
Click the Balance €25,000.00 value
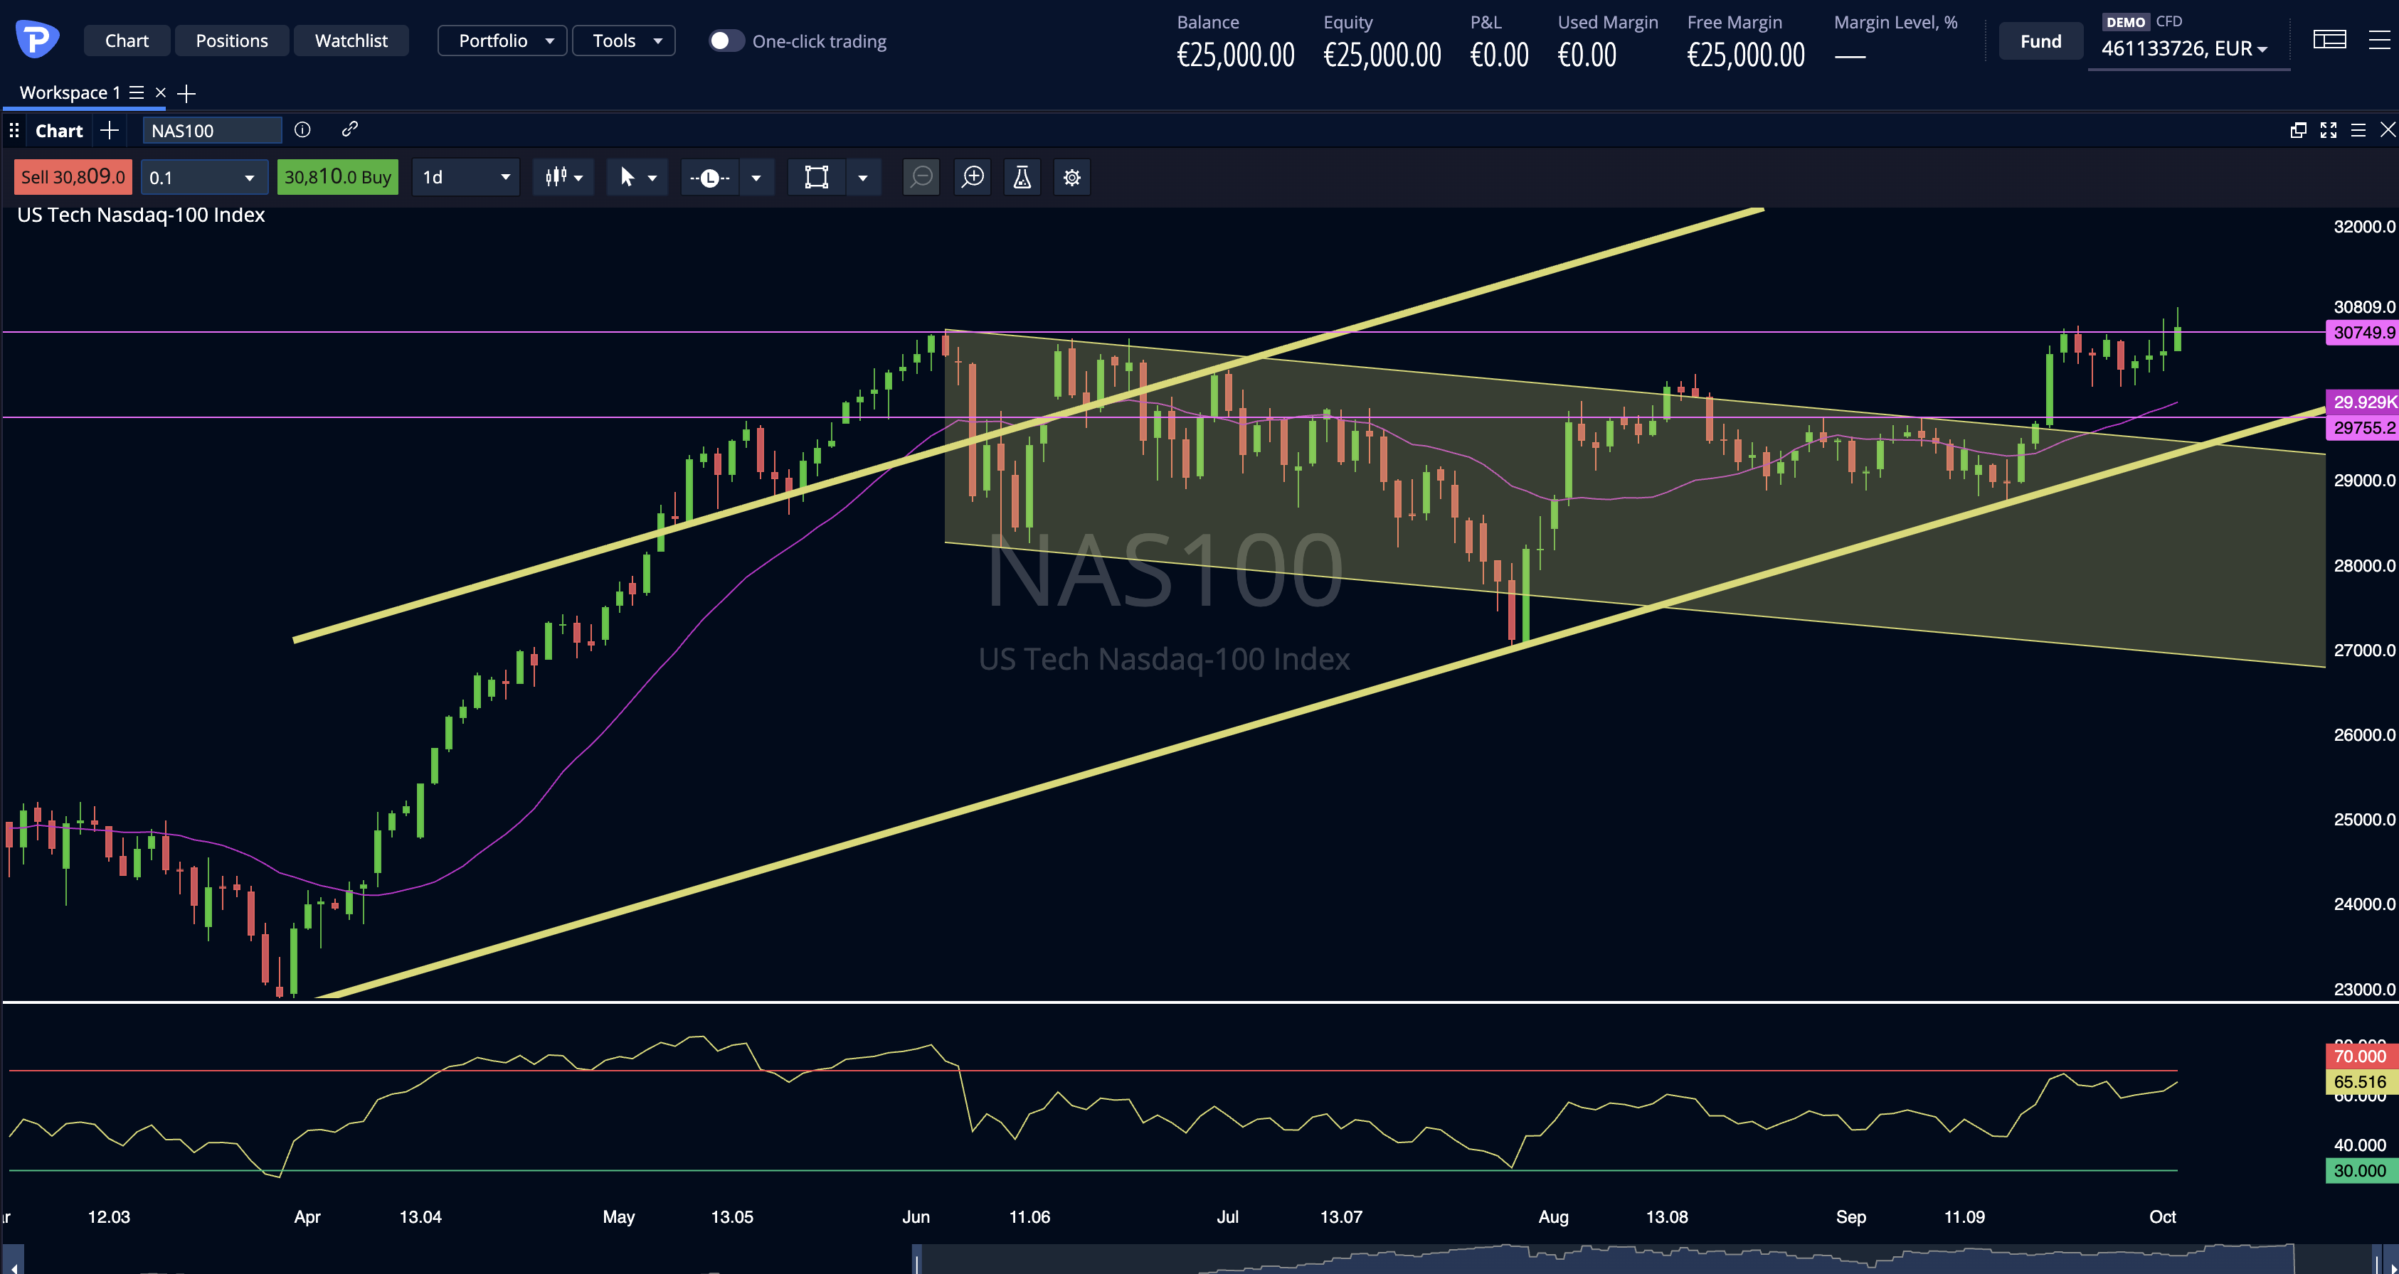pyautogui.click(x=1236, y=55)
